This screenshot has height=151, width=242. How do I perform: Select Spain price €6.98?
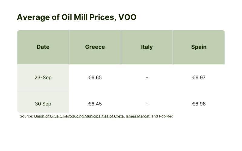199,104
